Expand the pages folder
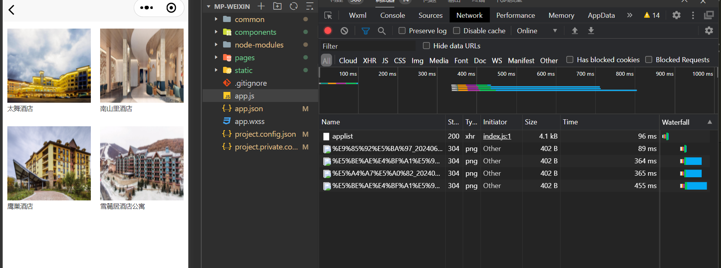 216,58
